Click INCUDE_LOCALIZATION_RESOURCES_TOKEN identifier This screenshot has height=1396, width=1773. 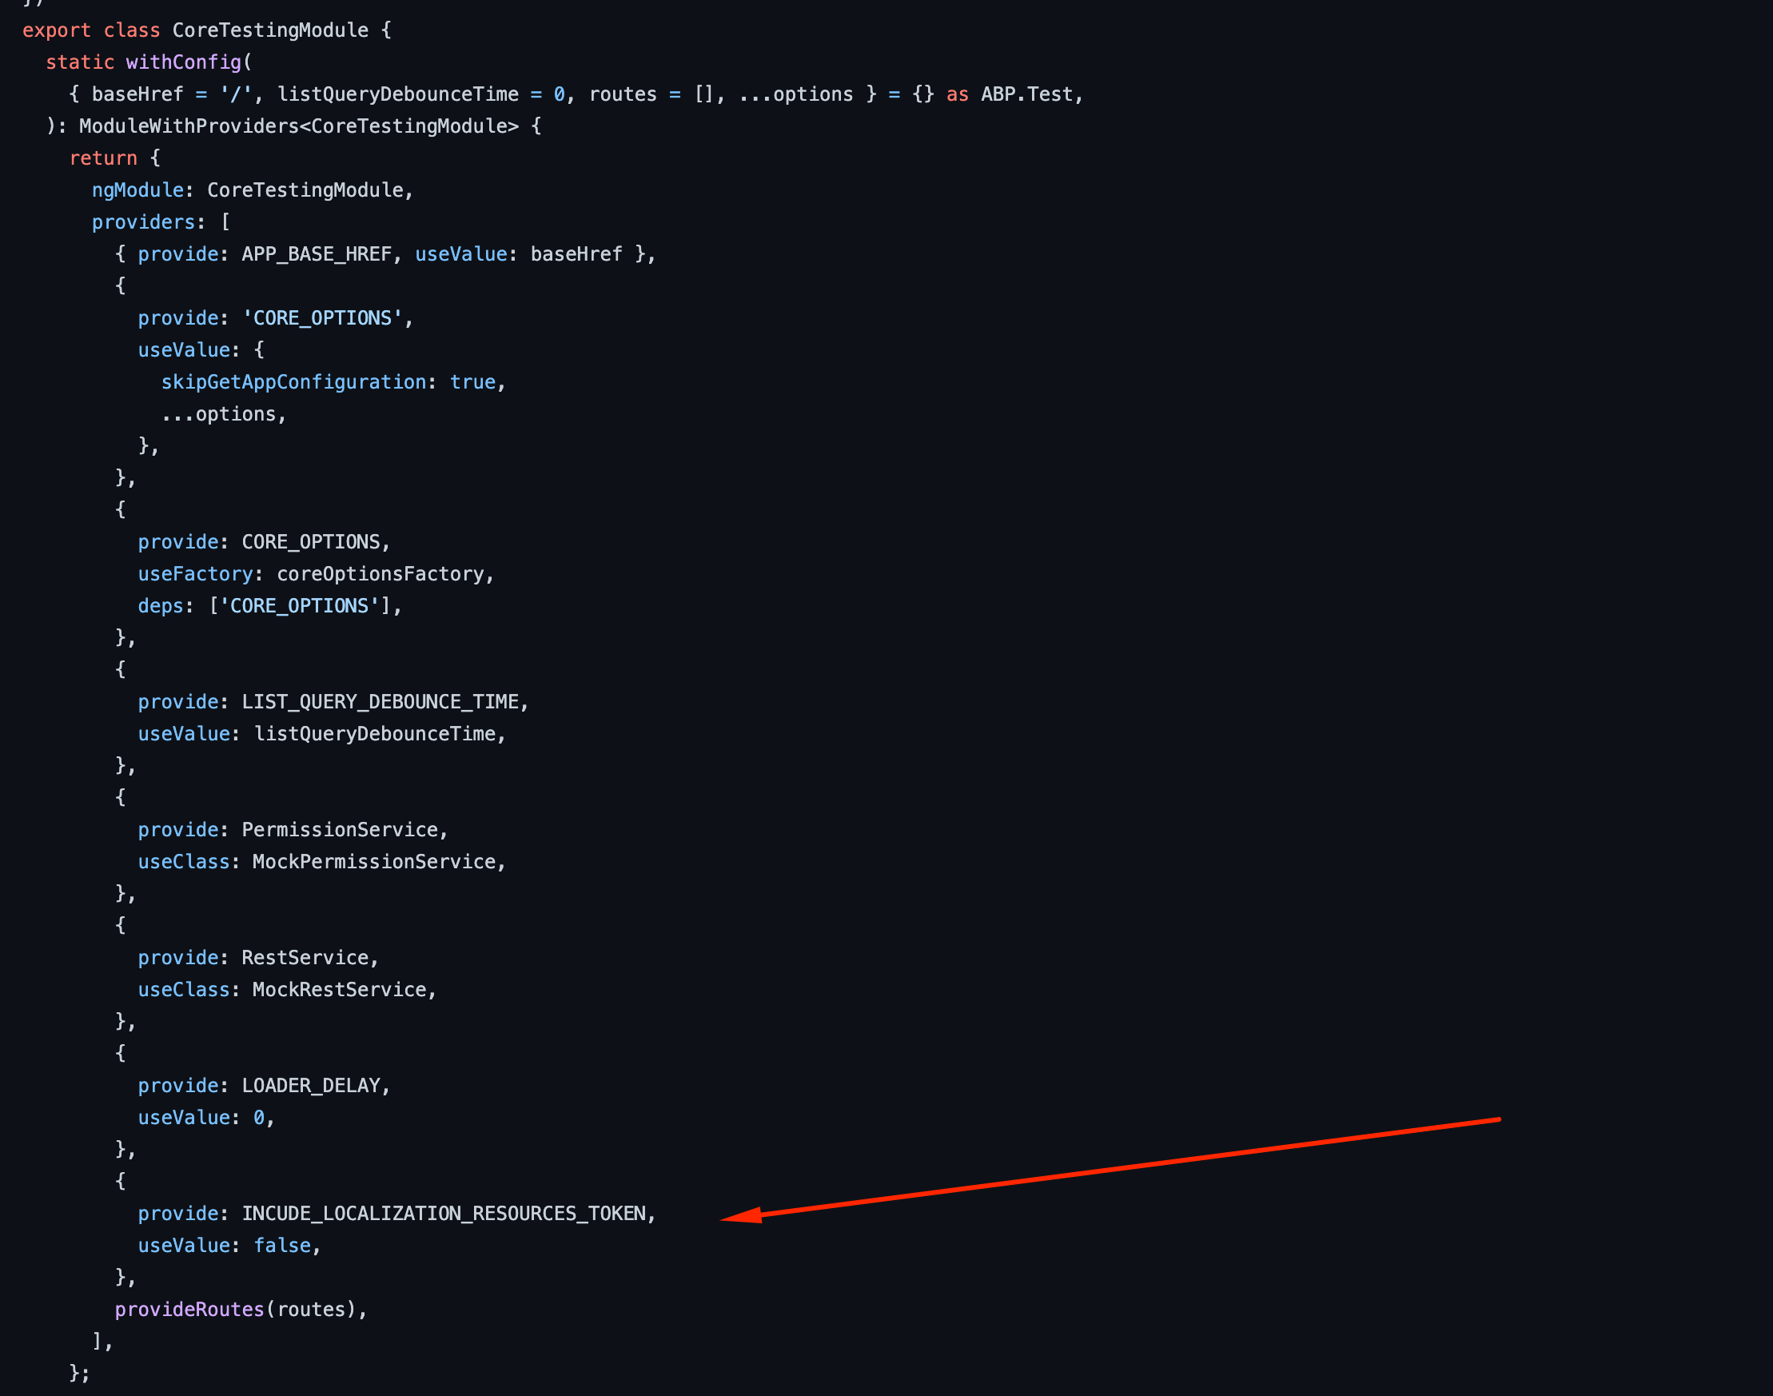[444, 1214]
